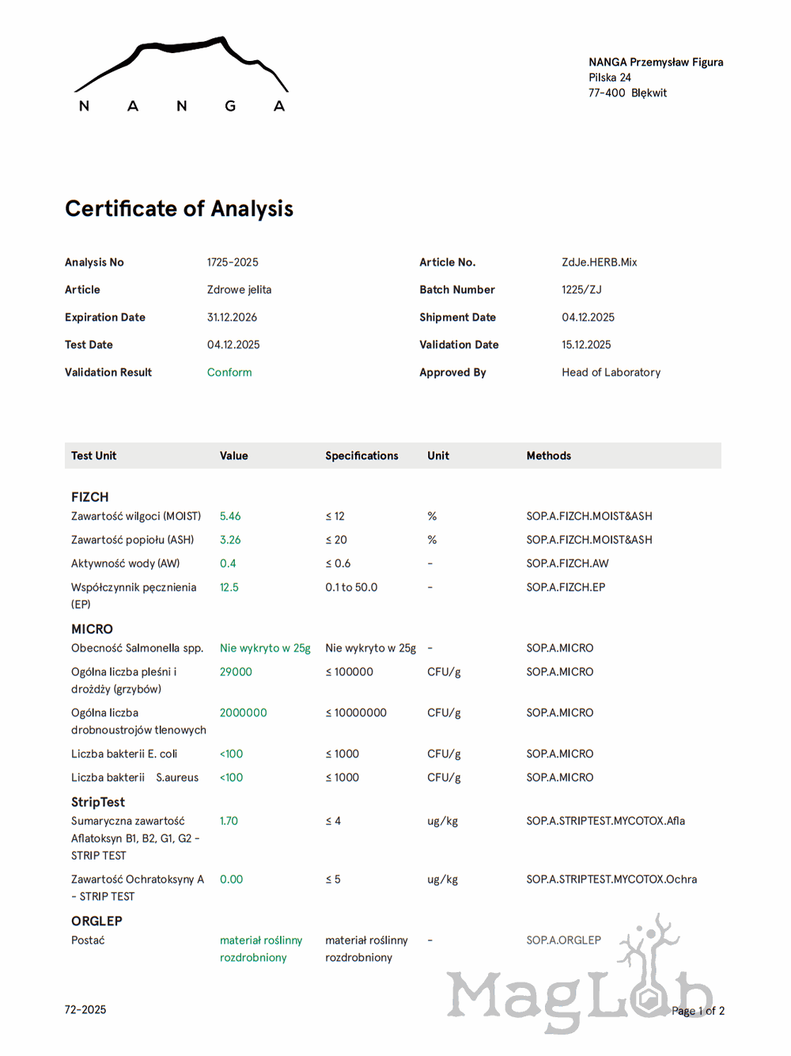This screenshot has height=1056, width=791.
Task: Click the Certificate of Analysis heading
Action: click(179, 209)
